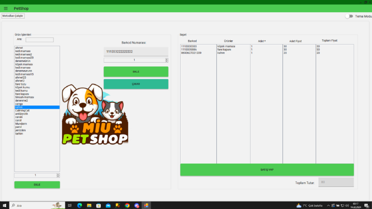Viewport: 372px width, 209px height.
Task: Click the EKLE button below the product list
Action: (x=37, y=185)
